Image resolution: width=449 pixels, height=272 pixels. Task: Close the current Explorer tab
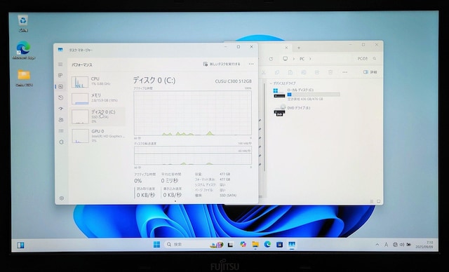click(x=286, y=48)
